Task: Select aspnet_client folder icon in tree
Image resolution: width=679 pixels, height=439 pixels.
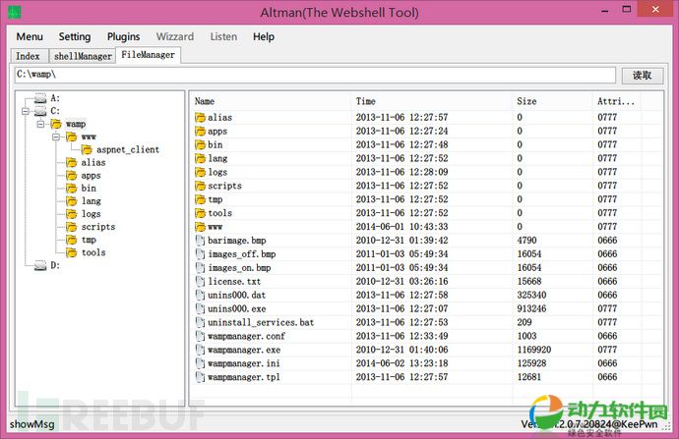Action: 87,150
